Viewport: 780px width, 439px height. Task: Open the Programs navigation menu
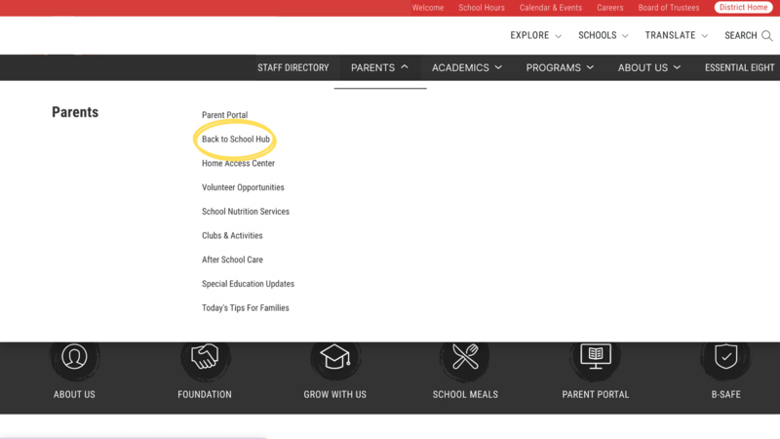560,68
